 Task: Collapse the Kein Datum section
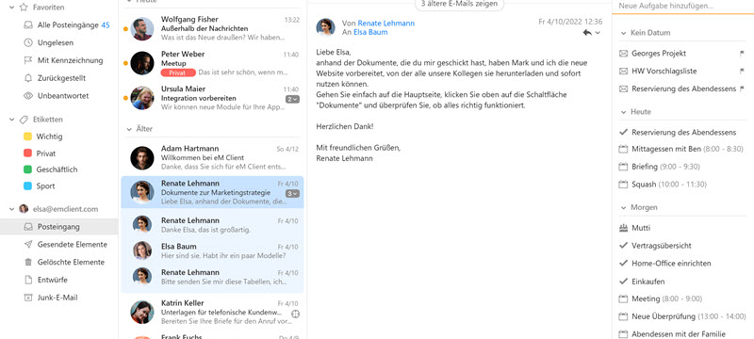623,33
